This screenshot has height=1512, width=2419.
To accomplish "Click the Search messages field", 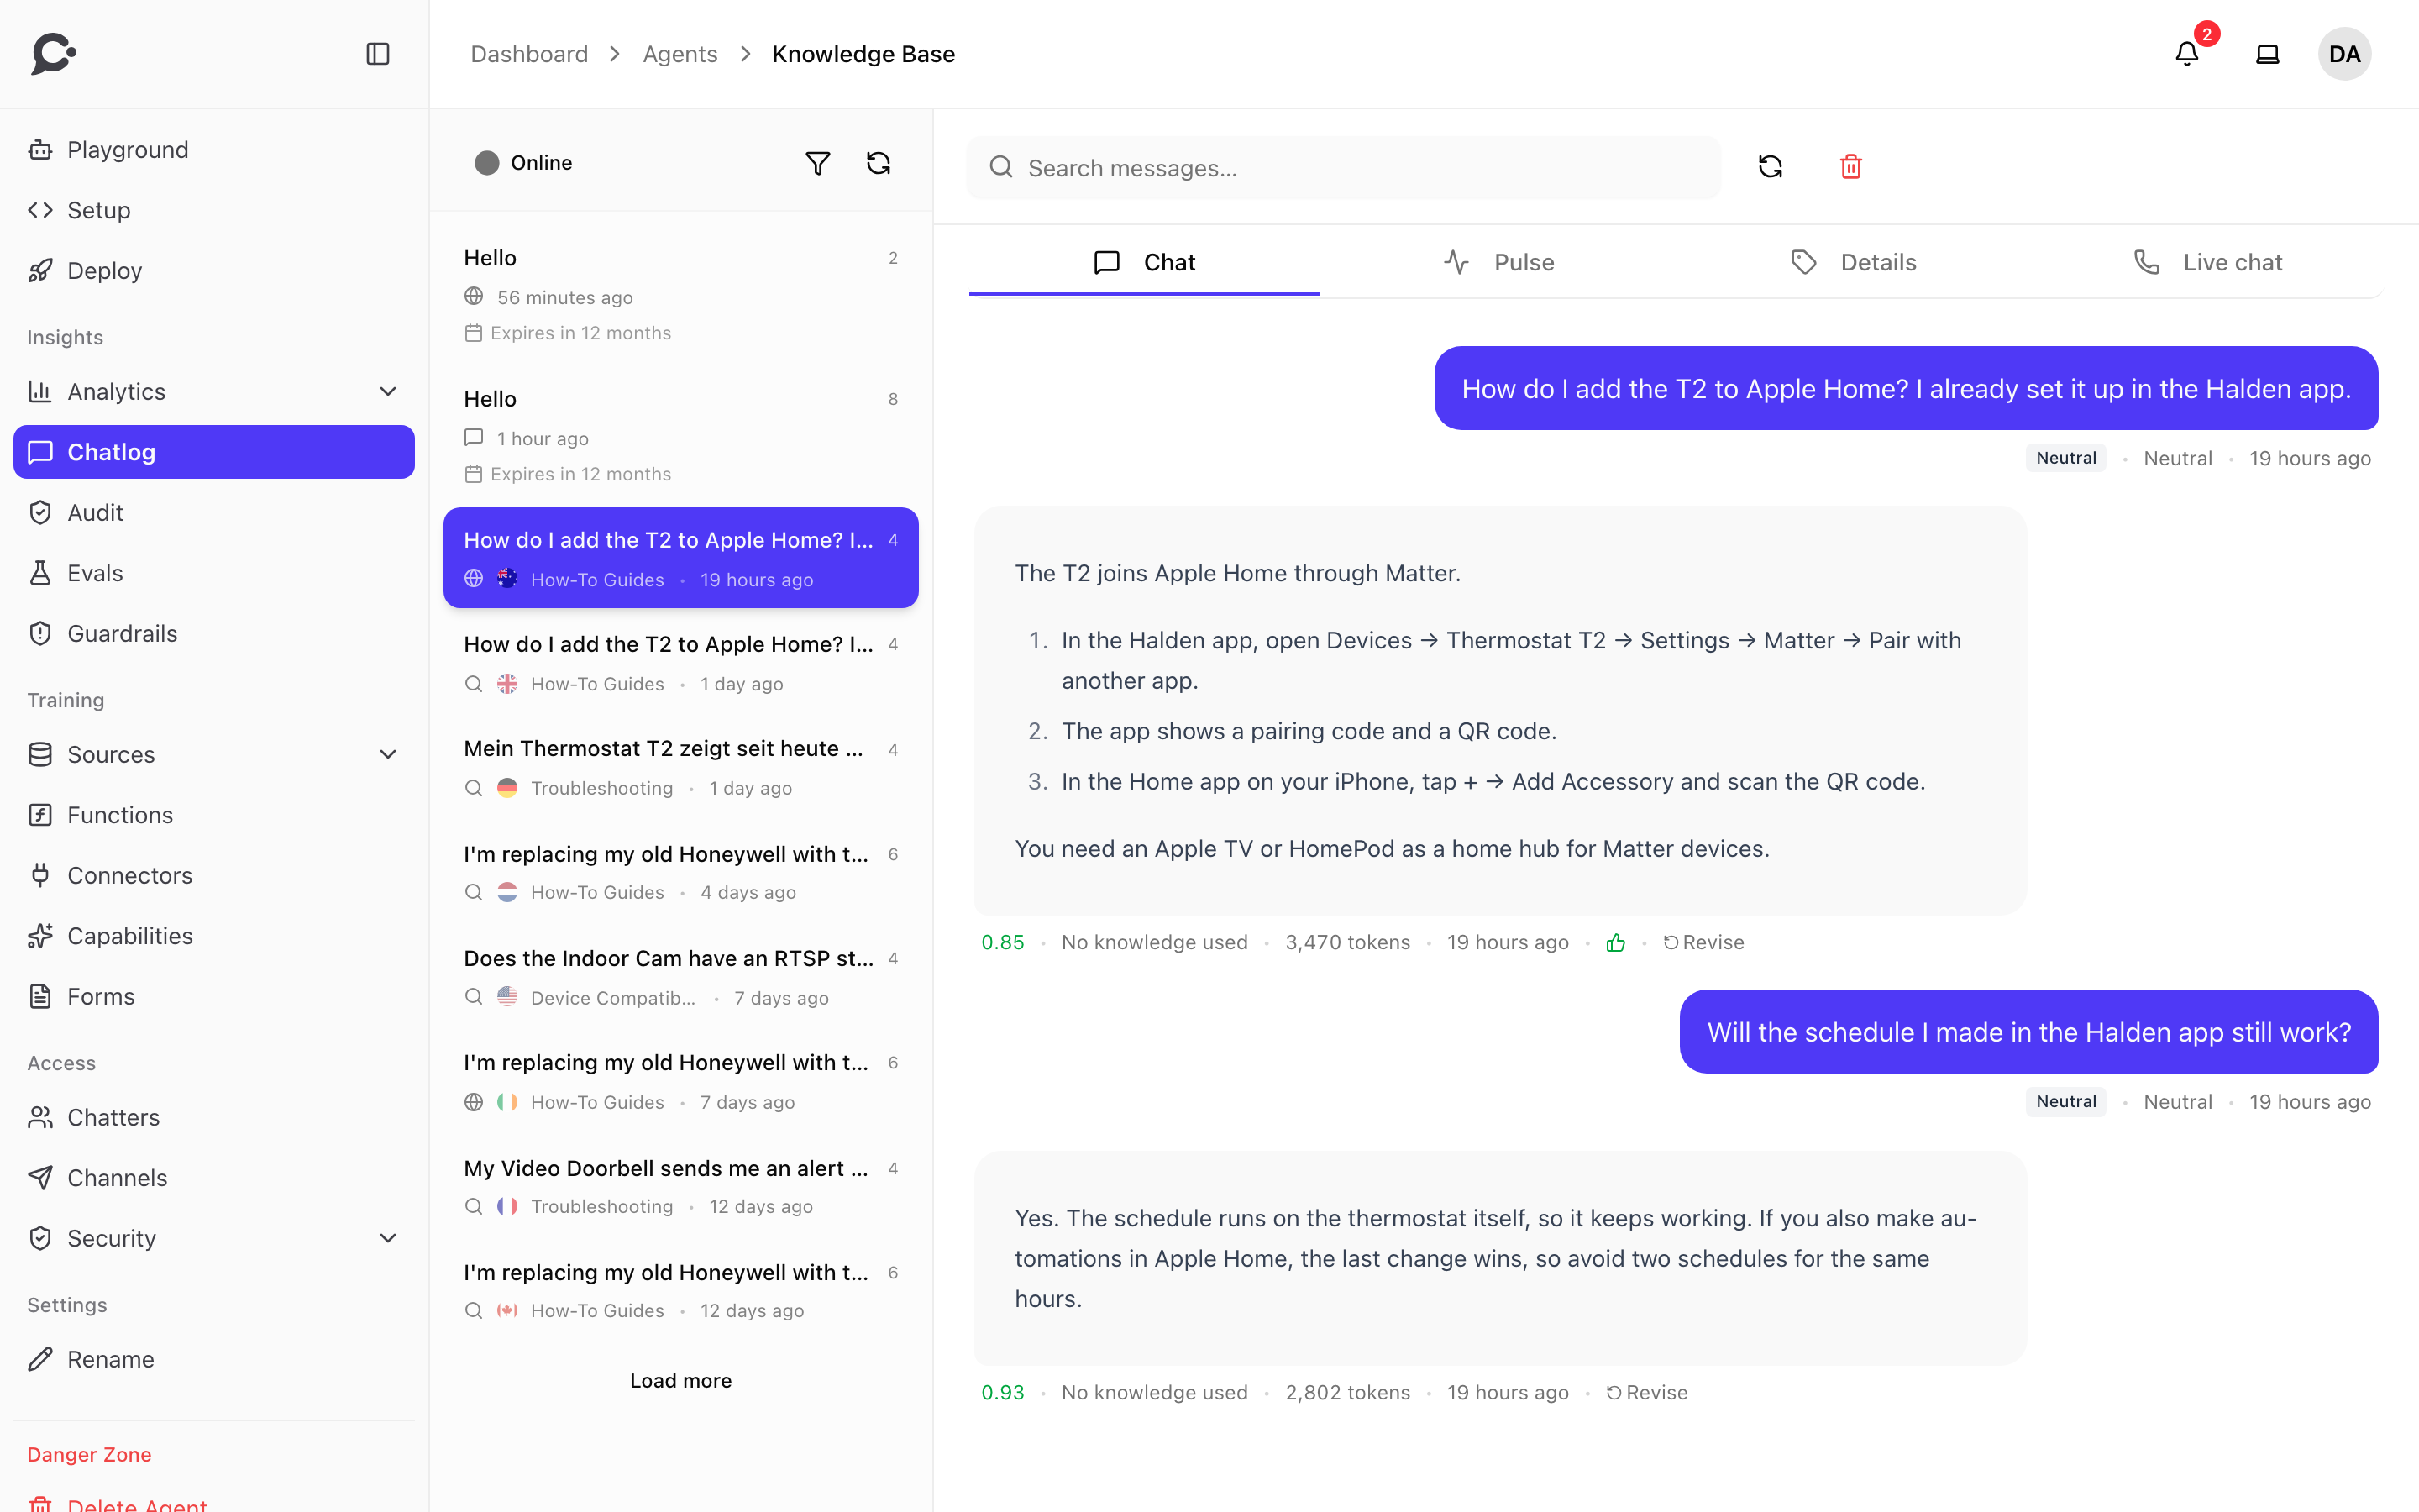I will [1343, 168].
